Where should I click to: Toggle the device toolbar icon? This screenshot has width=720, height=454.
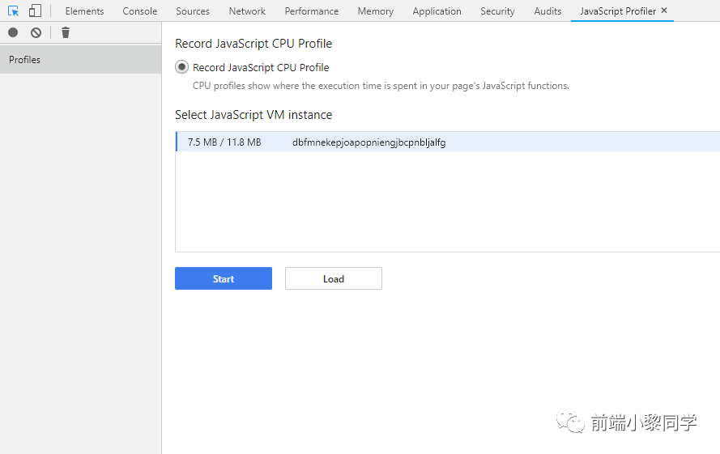[x=35, y=11]
